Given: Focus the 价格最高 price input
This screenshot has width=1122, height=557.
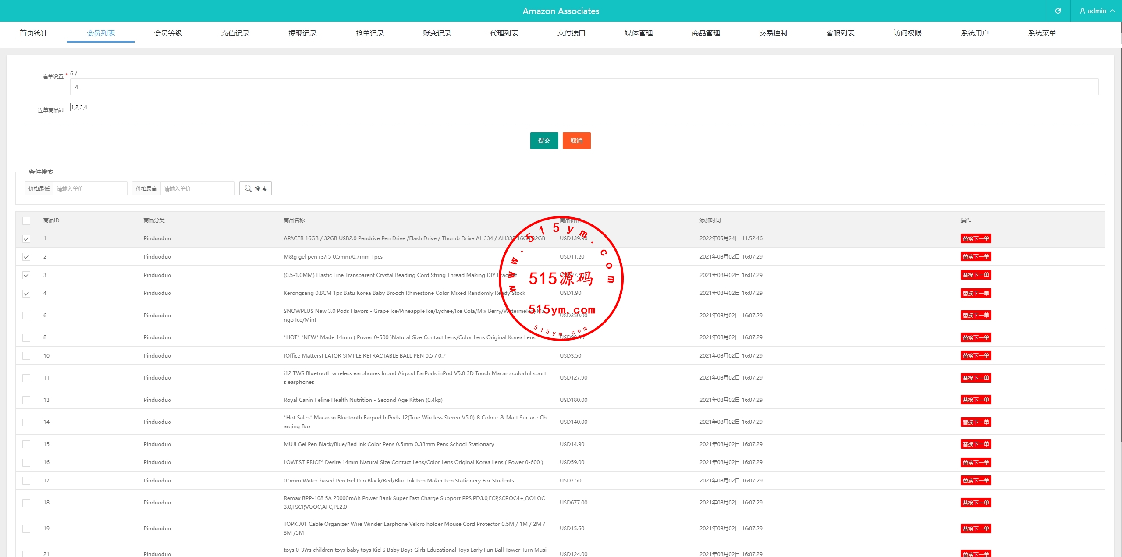Looking at the screenshot, I should (x=197, y=188).
